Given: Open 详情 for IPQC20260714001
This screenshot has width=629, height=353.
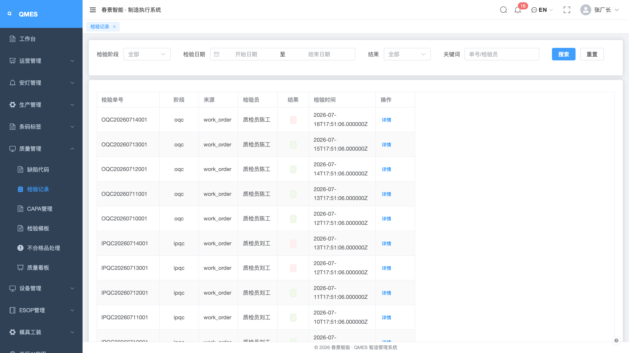Looking at the screenshot, I should coord(386,243).
